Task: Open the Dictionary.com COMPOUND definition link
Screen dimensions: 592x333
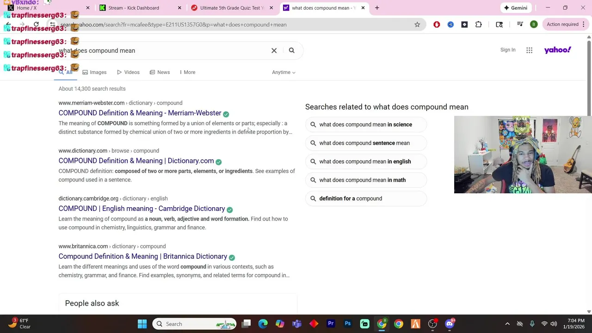Action: coord(136,160)
